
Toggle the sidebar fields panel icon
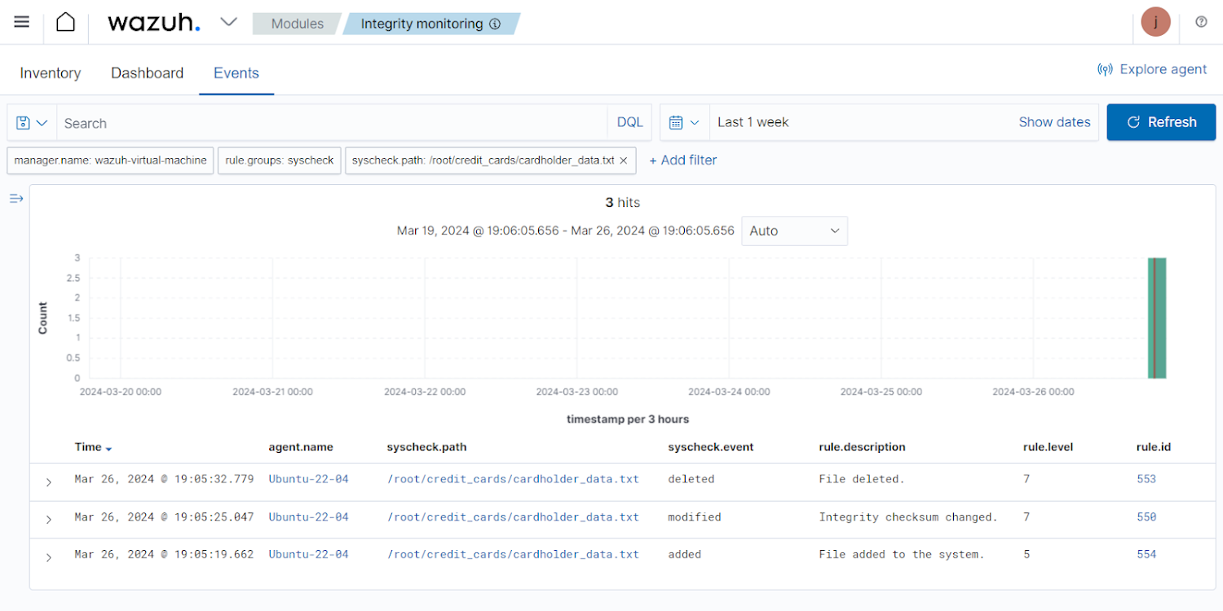pos(16,199)
